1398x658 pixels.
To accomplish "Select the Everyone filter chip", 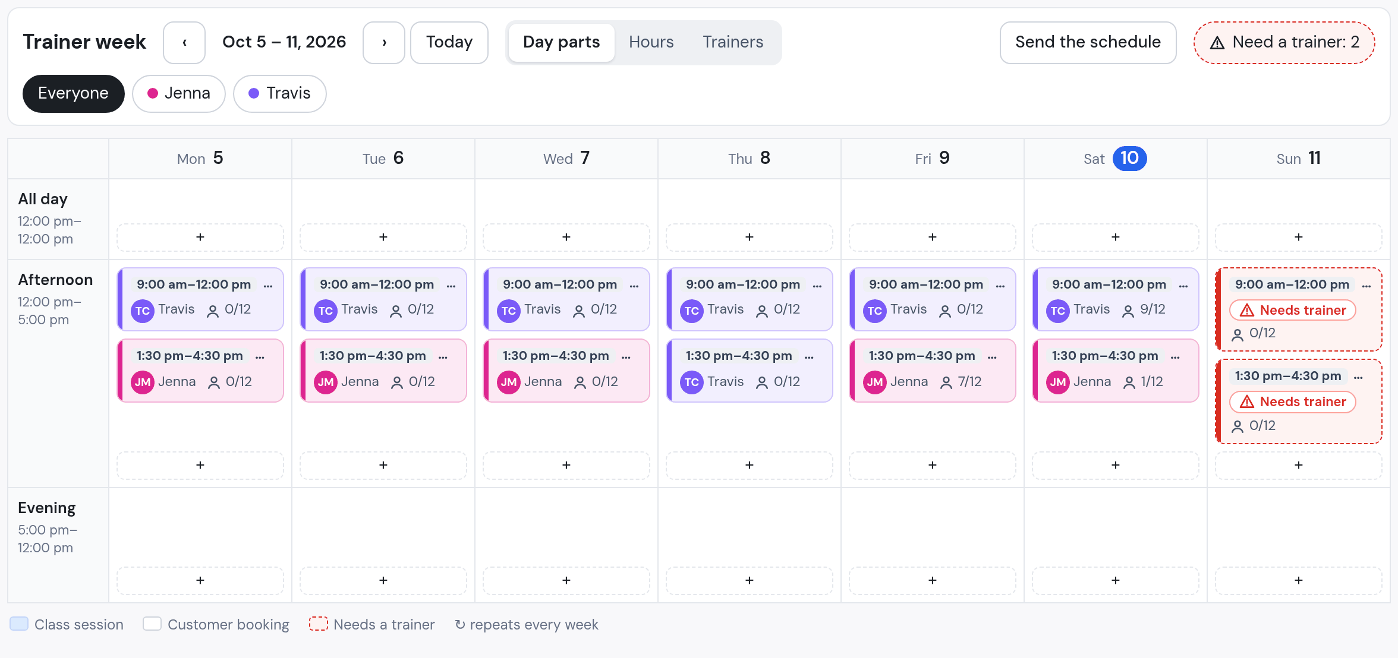I will point(73,93).
